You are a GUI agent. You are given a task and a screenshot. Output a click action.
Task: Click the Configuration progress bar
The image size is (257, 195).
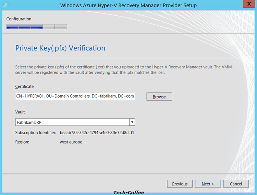[37, 27]
